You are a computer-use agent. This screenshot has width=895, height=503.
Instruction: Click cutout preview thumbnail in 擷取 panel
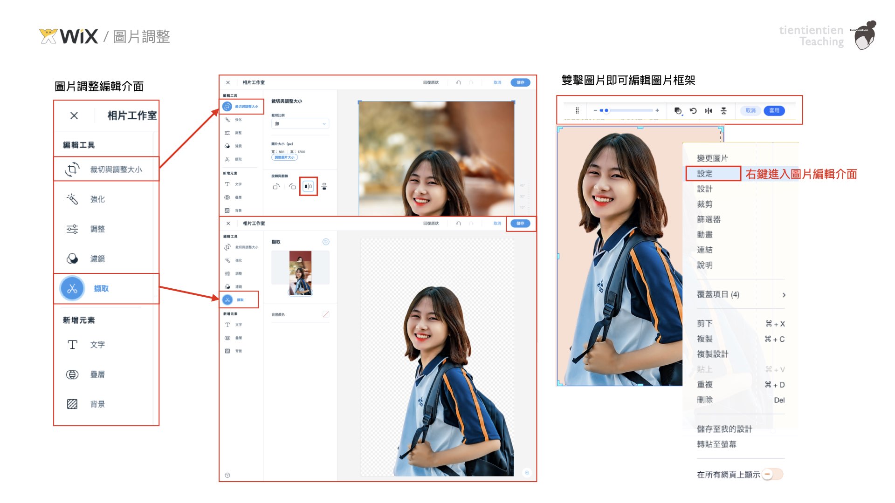[300, 272]
